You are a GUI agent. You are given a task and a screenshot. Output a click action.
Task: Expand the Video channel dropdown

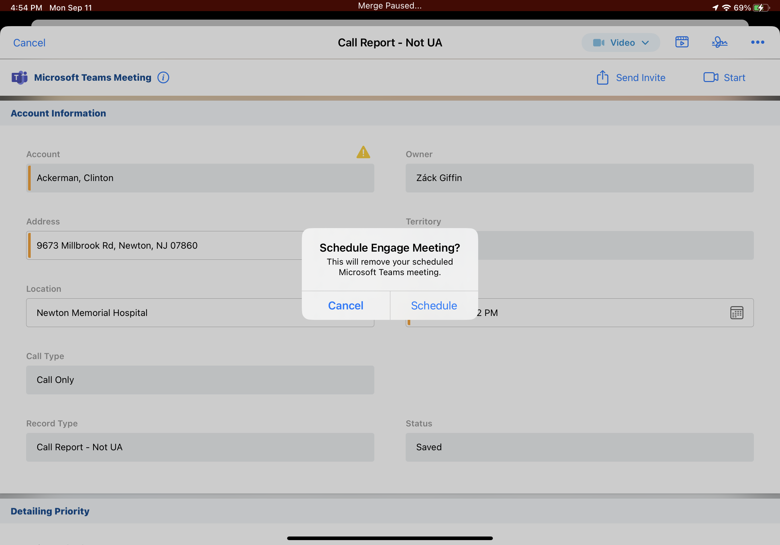pyautogui.click(x=620, y=42)
